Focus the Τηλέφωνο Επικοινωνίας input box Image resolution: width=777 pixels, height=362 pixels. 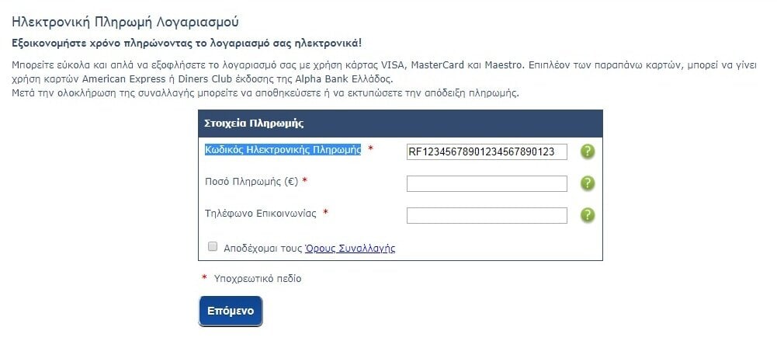[x=487, y=215]
